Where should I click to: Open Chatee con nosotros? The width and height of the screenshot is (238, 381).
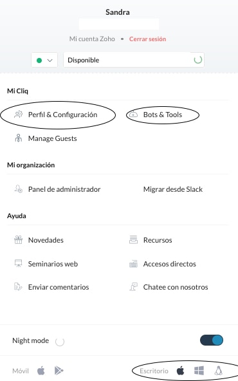176,287
